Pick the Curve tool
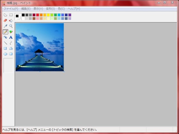Screen dimensions: 179x134 pos(11,43)
